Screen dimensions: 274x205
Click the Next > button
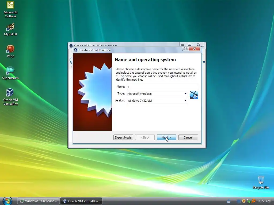(166, 137)
